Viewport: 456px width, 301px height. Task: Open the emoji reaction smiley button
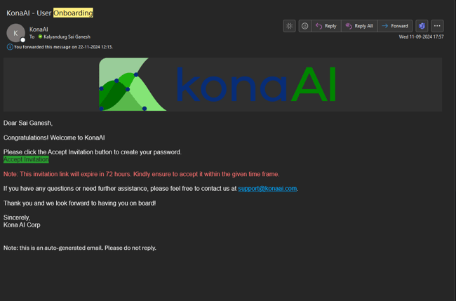click(304, 26)
